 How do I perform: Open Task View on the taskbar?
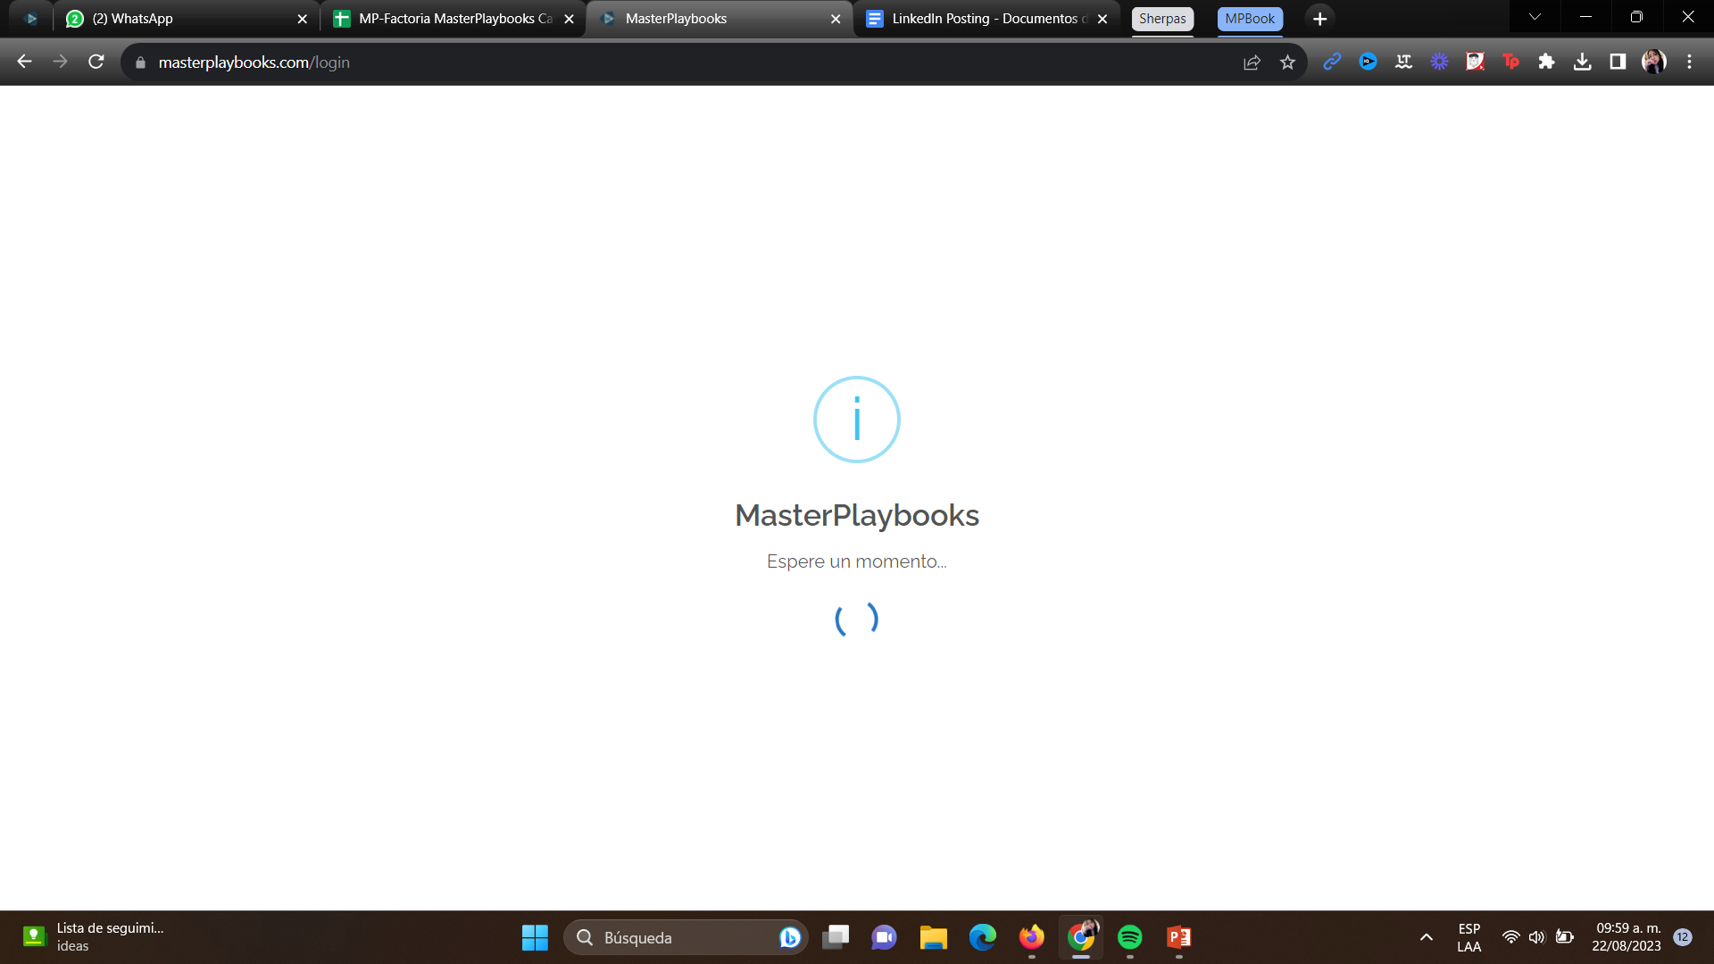(836, 937)
